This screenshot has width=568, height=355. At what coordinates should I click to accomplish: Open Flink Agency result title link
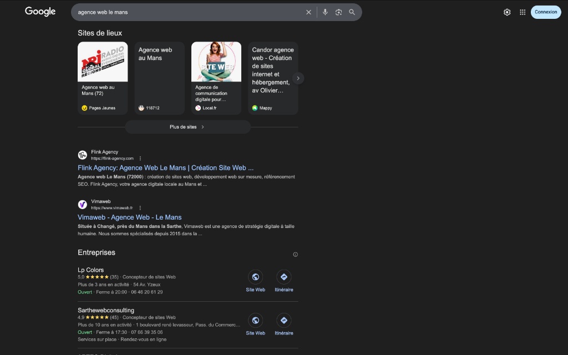165,168
